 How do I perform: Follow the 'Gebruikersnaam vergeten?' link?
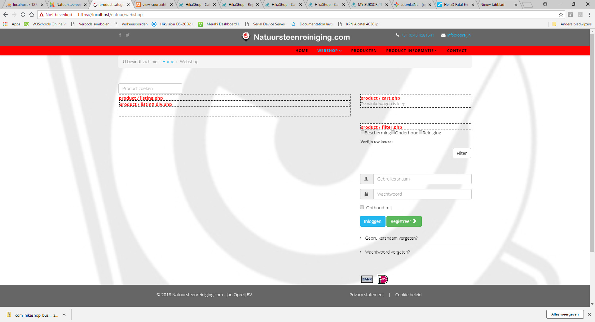(x=391, y=238)
